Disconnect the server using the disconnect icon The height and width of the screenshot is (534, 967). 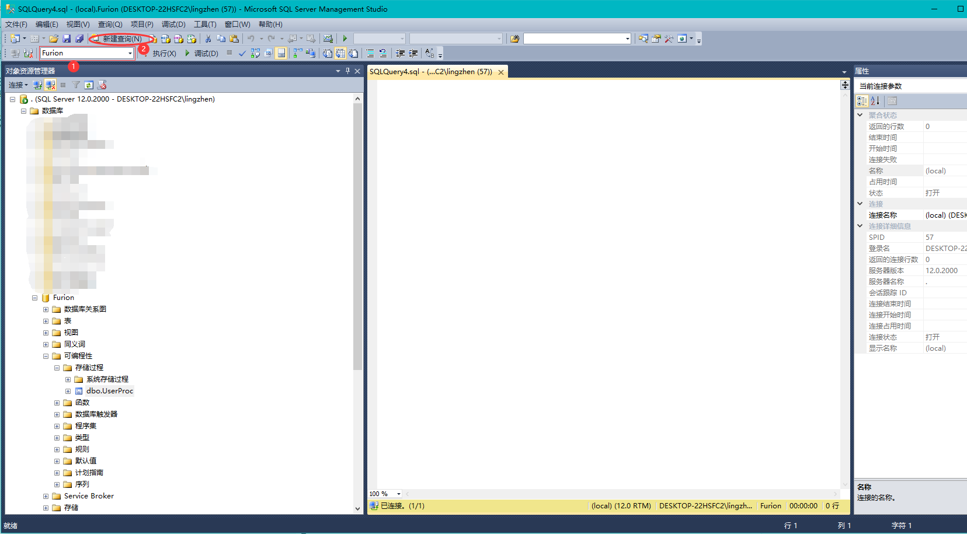49,85
